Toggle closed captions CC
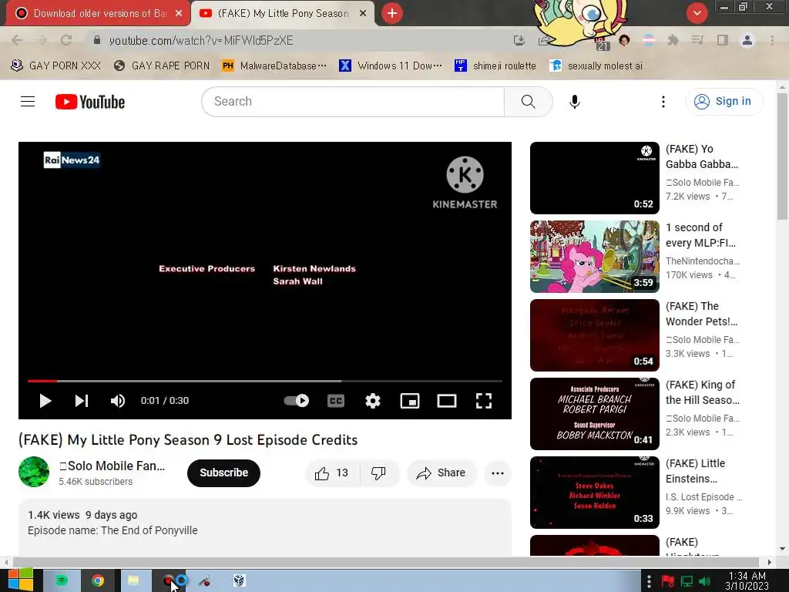 pos(336,401)
